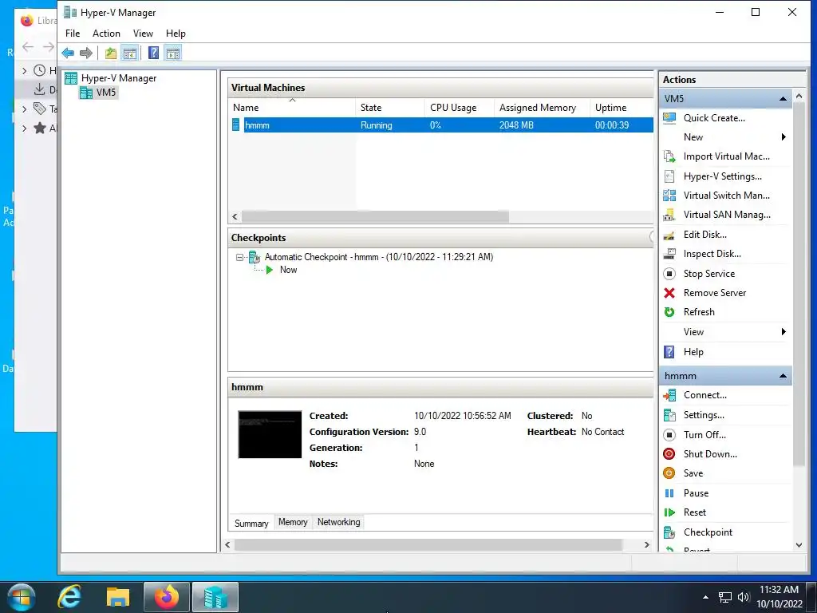
Task: Open the Action menu
Action: 106,34
